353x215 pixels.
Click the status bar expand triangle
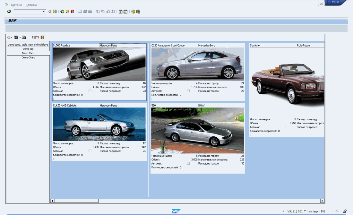click(283, 211)
